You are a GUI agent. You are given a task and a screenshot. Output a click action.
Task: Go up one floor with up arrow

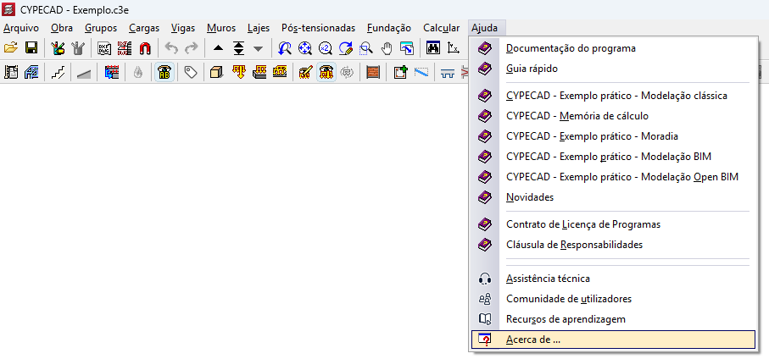[x=219, y=48]
